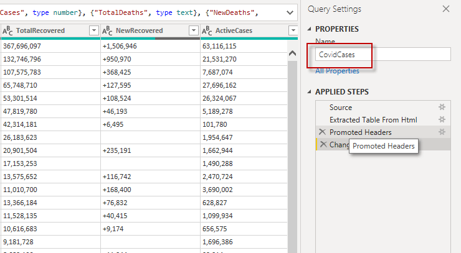The height and width of the screenshot is (253, 461).
Task: Select cell +108,524
Action: tap(150, 98)
